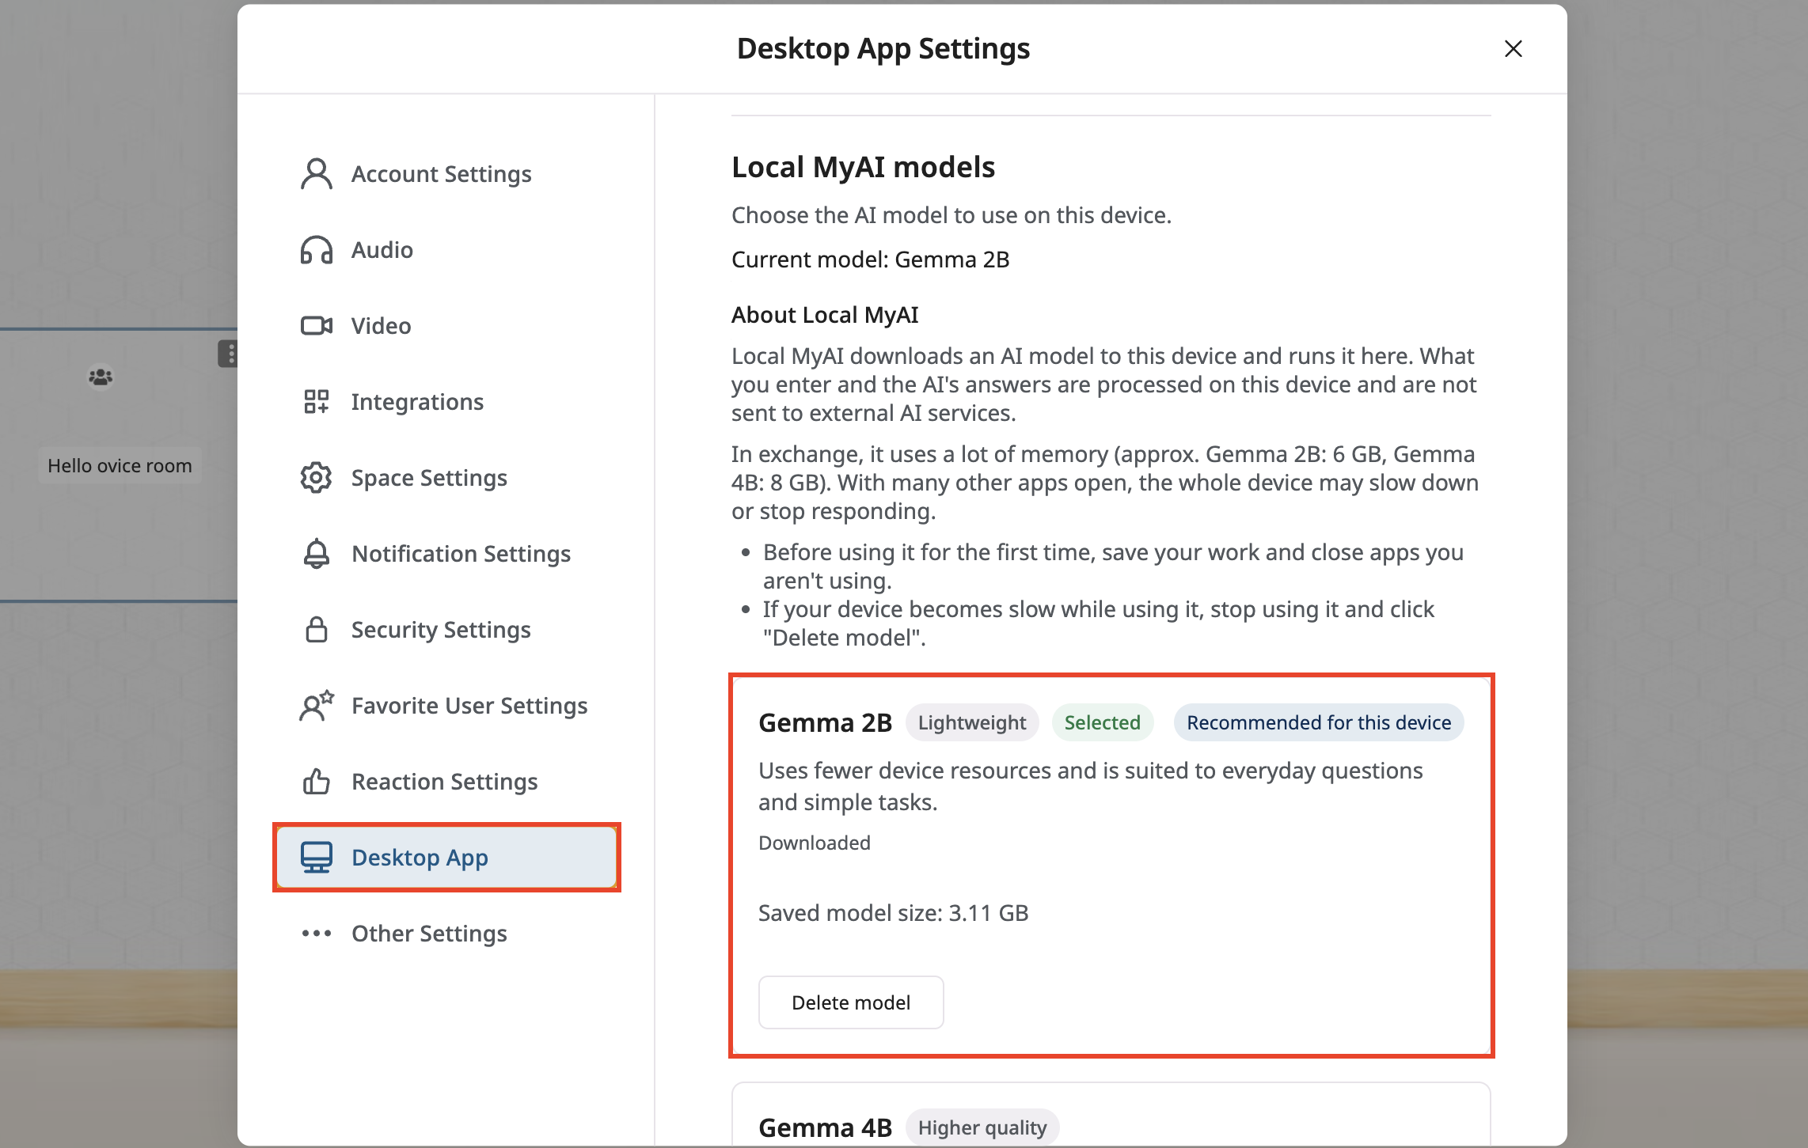This screenshot has height=1148, width=1808.
Task: Switch to Video settings
Action: click(x=446, y=326)
